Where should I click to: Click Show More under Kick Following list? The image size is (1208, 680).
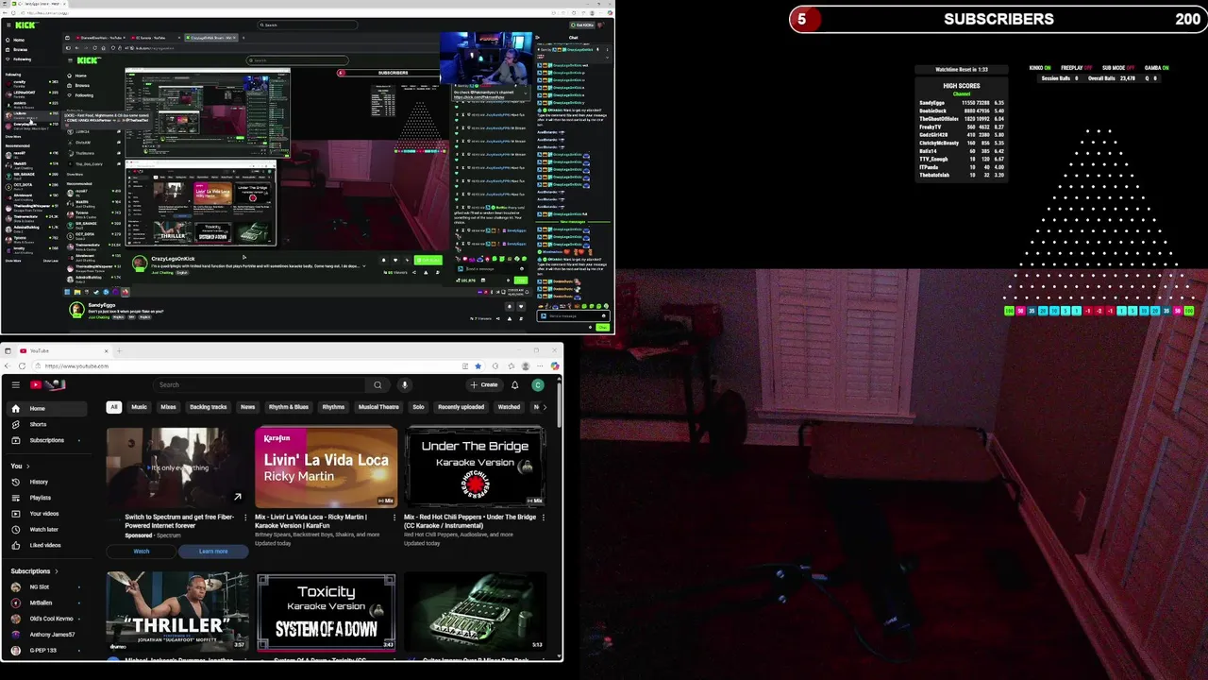[13, 137]
